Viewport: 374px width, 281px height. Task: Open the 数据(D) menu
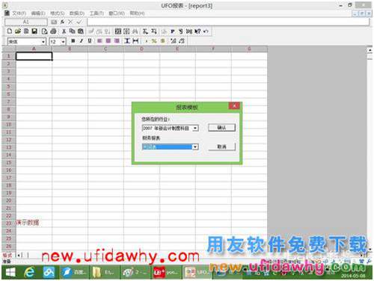coord(77,13)
